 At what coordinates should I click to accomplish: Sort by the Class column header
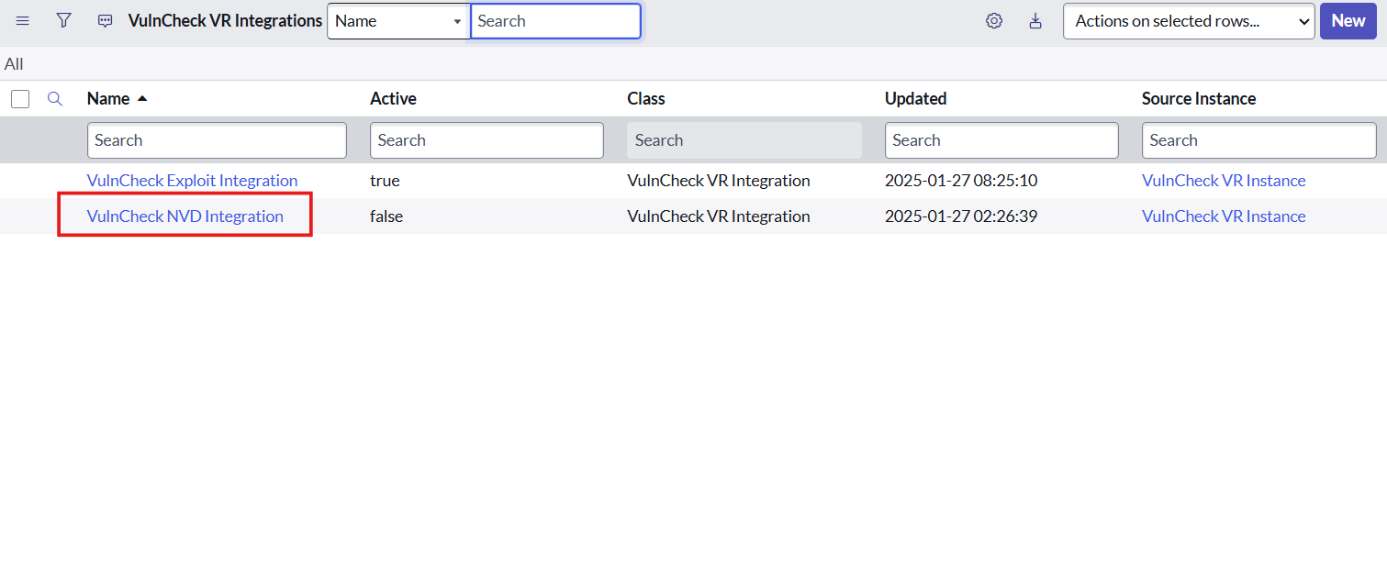pyautogui.click(x=646, y=98)
